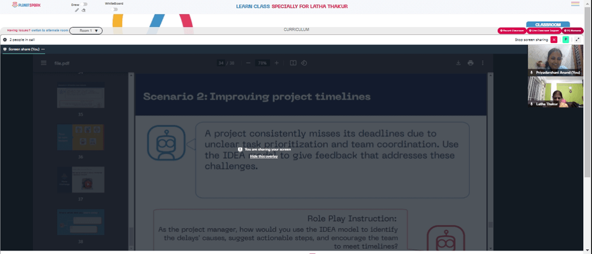Click Latha Thakur's microphone icon
The image size is (592, 254).
532,104
